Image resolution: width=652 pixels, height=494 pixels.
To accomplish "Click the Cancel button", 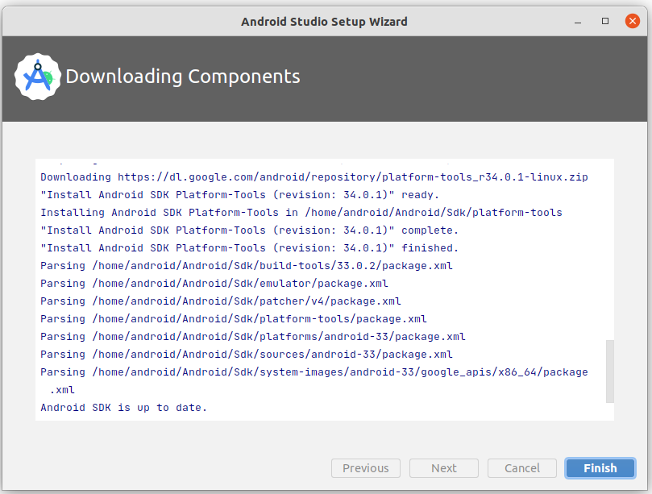I will coord(522,468).
